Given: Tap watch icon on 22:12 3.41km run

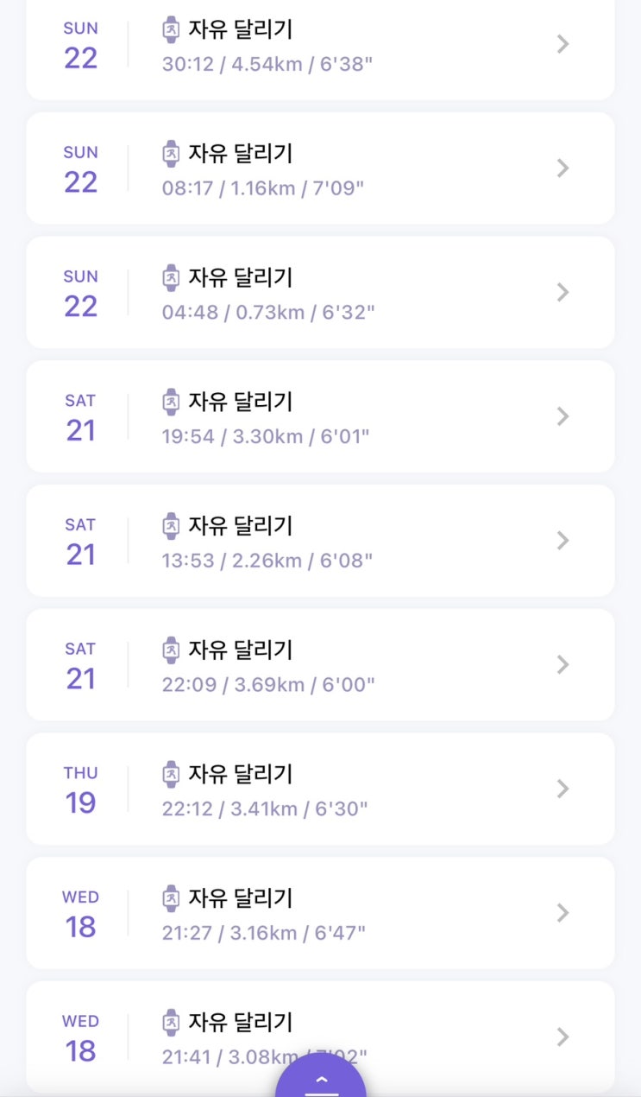Looking at the screenshot, I should (x=172, y=775).
